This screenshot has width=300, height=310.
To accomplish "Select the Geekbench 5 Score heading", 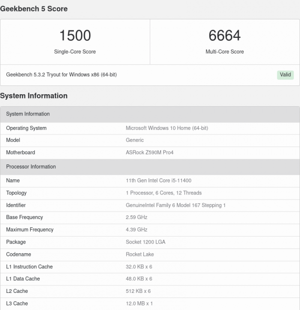I will point(34,8).
